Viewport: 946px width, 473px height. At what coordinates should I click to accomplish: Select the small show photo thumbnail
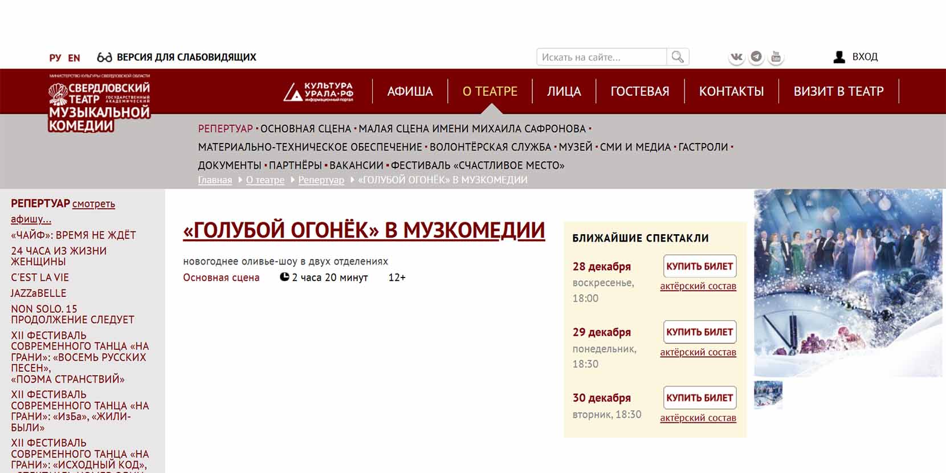(x=768, y=395)
